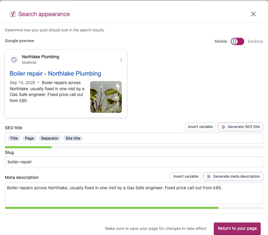The height and width of the screenshot is (235, 268).
Task: Select the Site title variable tag
Action: point(73,138)
